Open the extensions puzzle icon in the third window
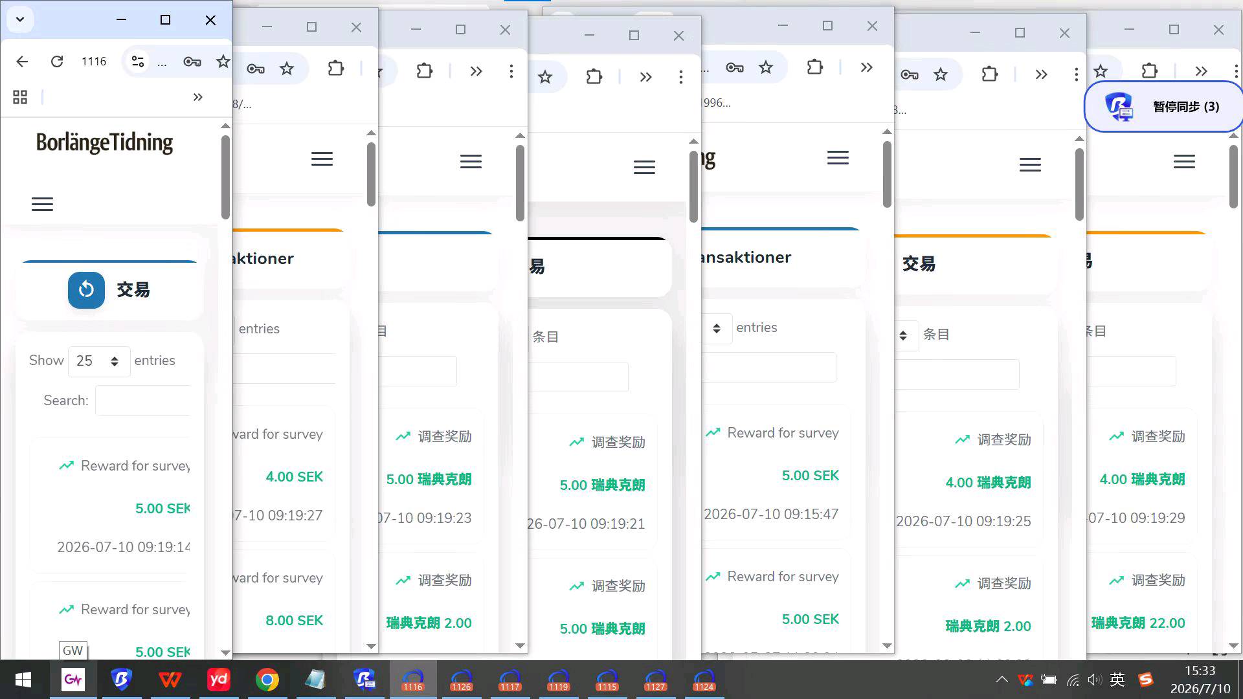The image size is (1243, 699). [424, 71]
